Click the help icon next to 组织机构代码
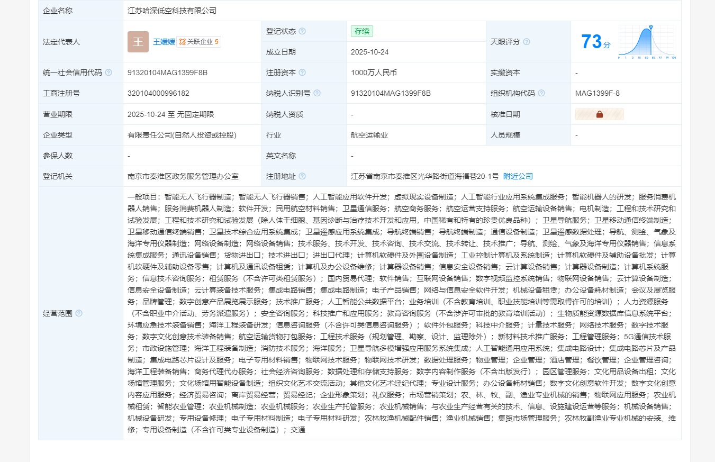This screenshot has width=715, height=462. click(541, 93)
